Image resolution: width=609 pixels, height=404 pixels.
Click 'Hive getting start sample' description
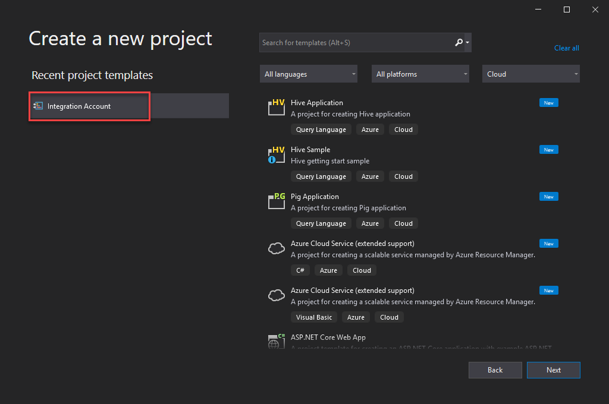(x=329, y=160)
